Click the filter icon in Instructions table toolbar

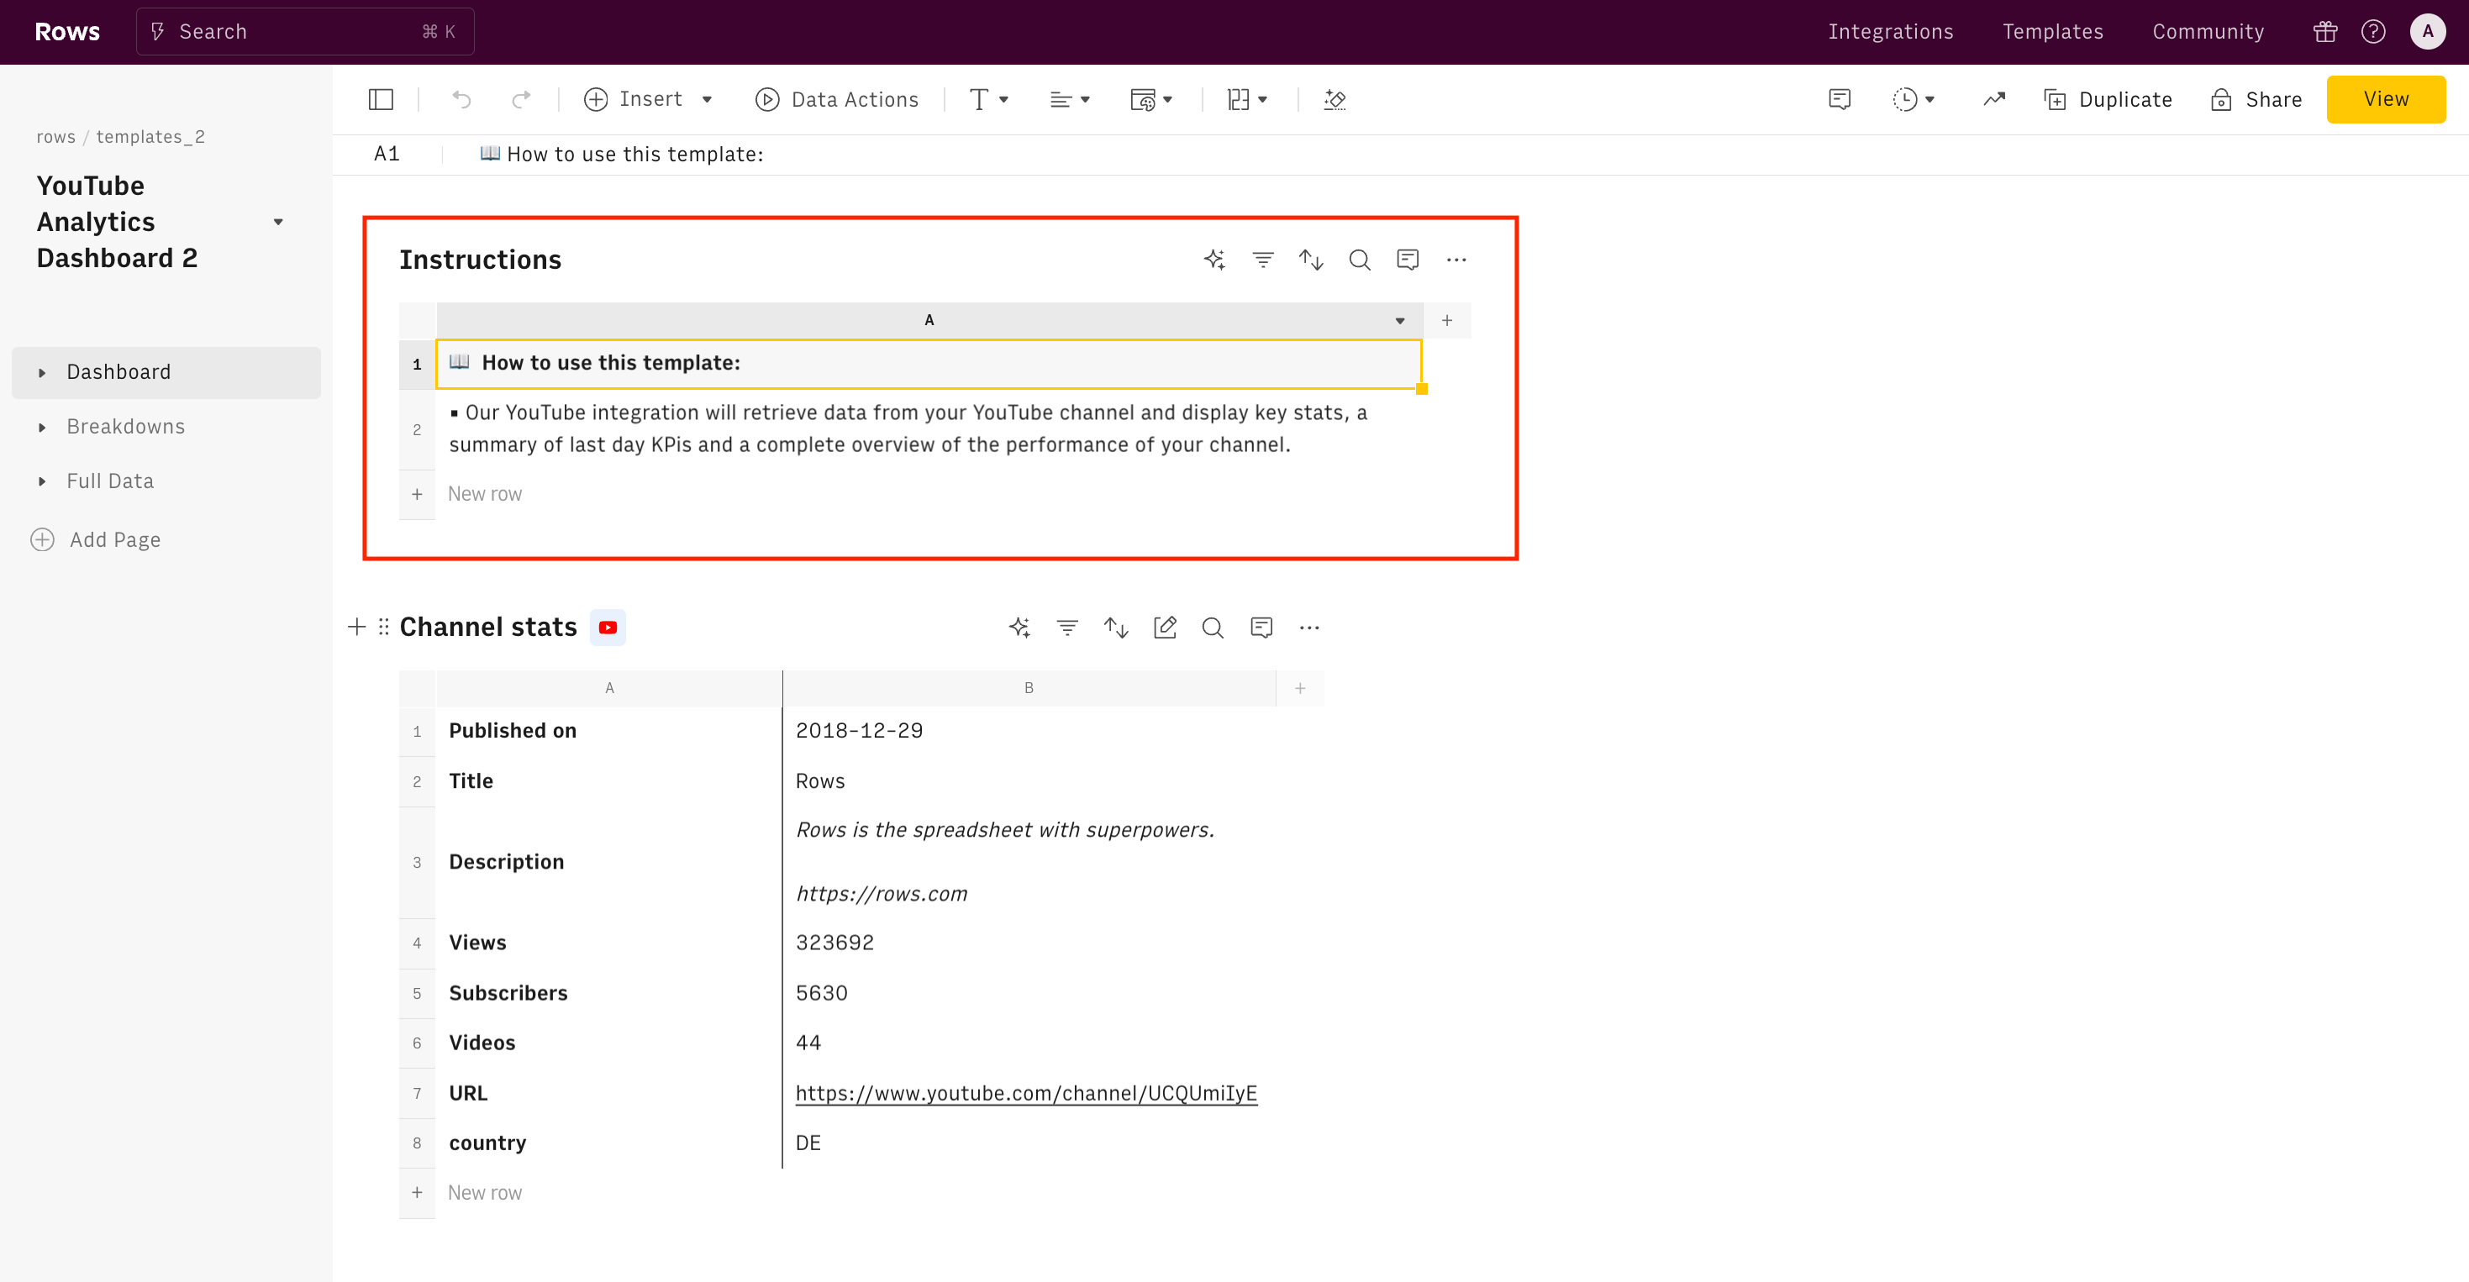click(x=1264, y=260)
